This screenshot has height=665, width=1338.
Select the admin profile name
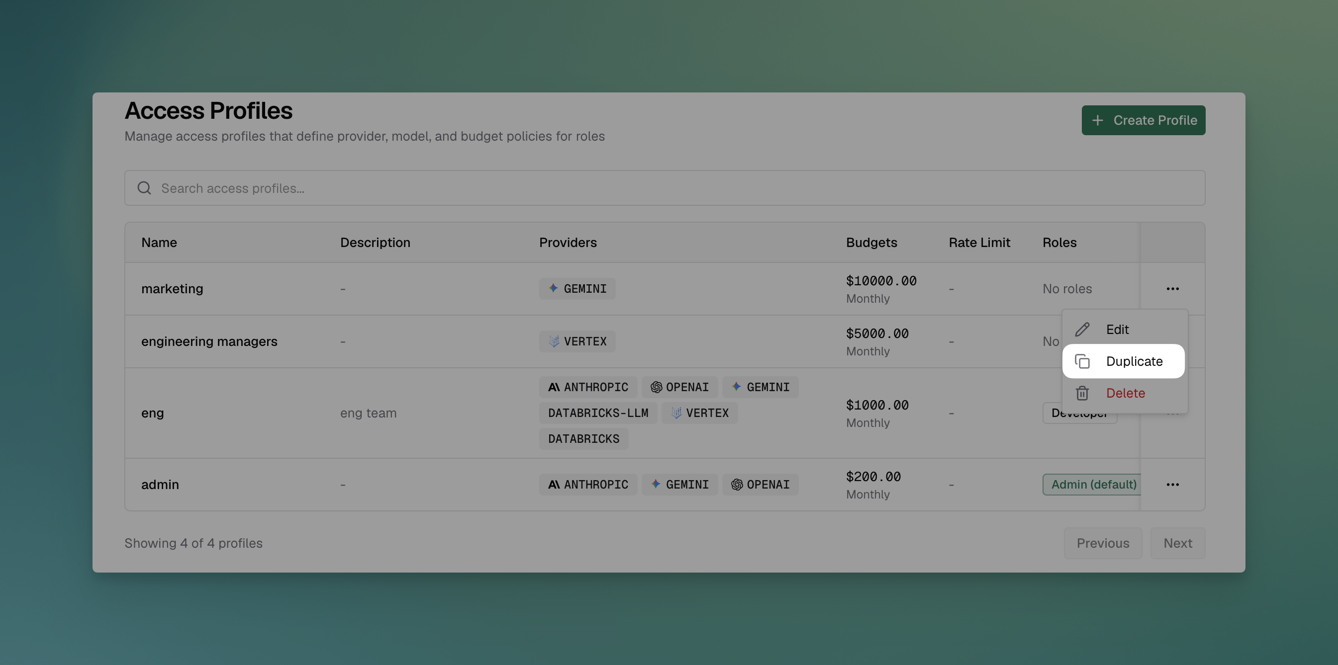[x=160, y=485]
